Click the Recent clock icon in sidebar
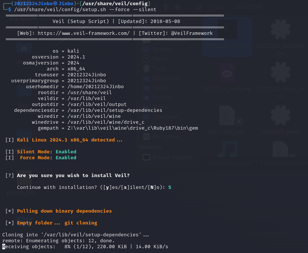Viewport: 308px width, 253px height. tap(146, 59)
